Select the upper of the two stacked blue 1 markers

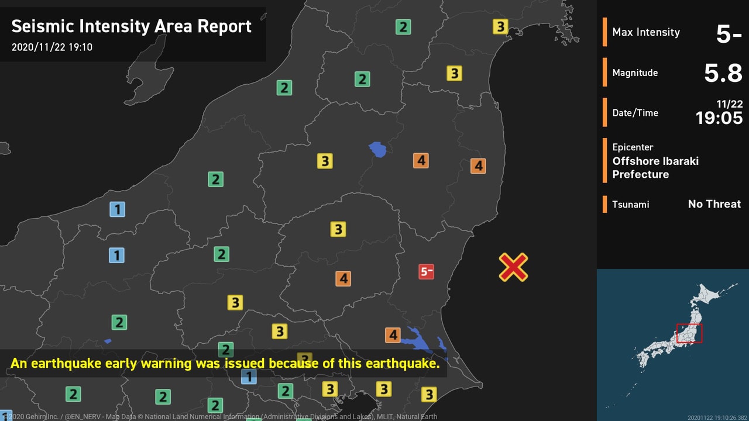tap(118, 209)
